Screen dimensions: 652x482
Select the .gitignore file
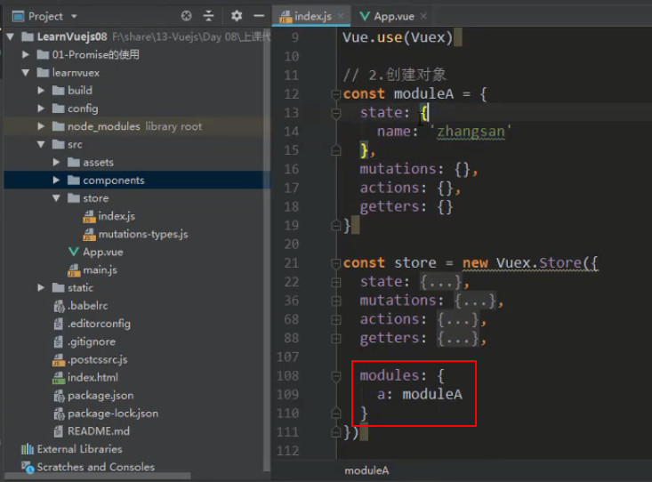(85, 341)
